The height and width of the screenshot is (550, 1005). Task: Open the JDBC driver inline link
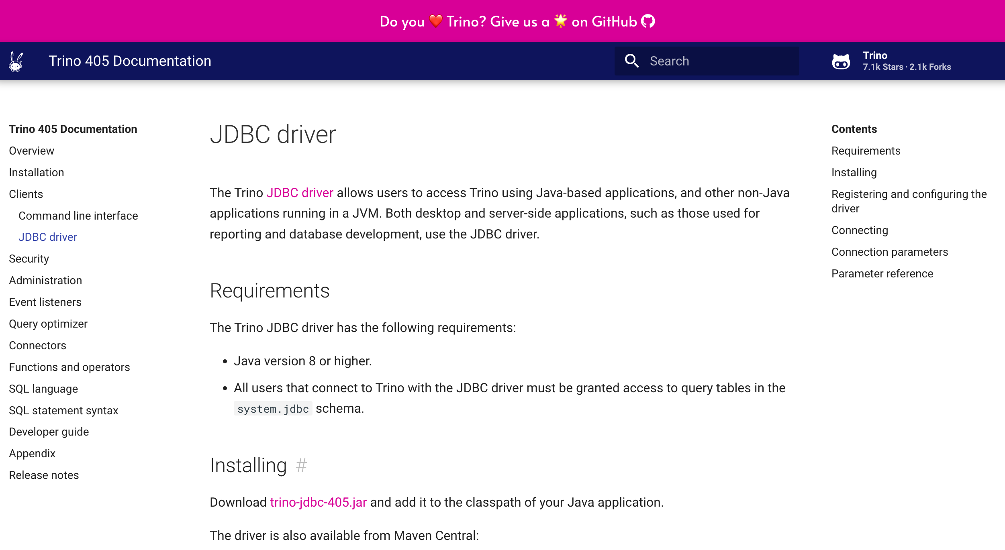click(x=300, y=193)
